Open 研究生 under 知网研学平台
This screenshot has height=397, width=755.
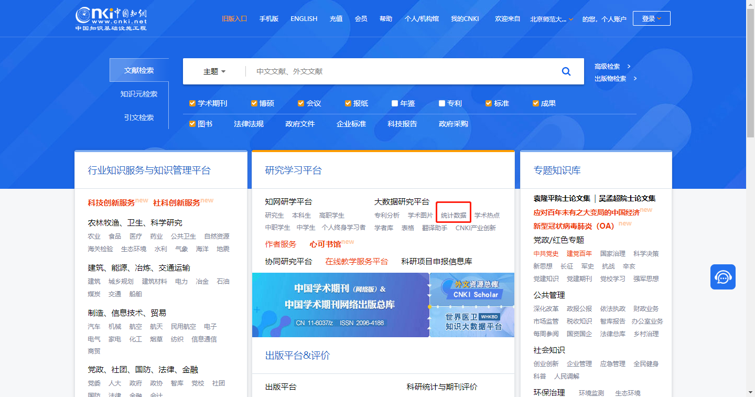(x=275, y=215)
